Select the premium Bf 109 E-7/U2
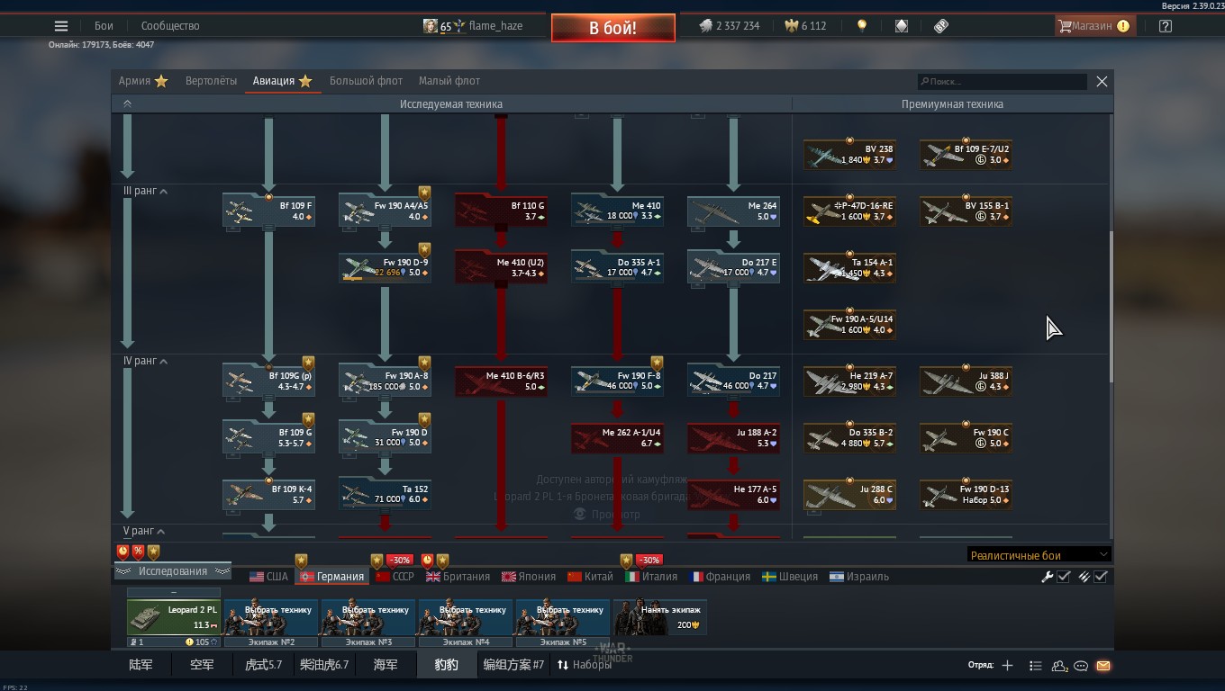This screenshot has height=691, width=1225. click(966, 154)
